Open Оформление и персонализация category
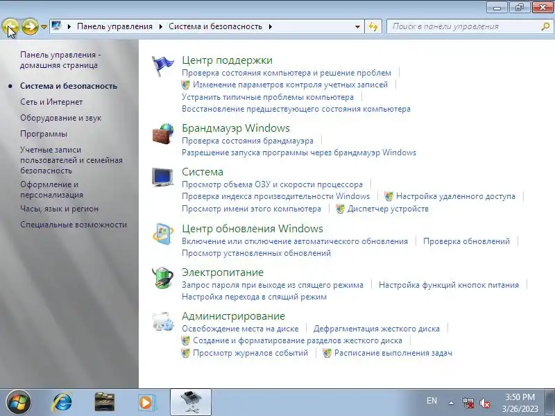The image size is (555, 416). point(51,189)
